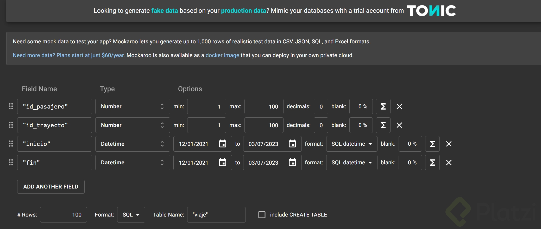Click the drag handle for "inicio" row

(11, 144)
